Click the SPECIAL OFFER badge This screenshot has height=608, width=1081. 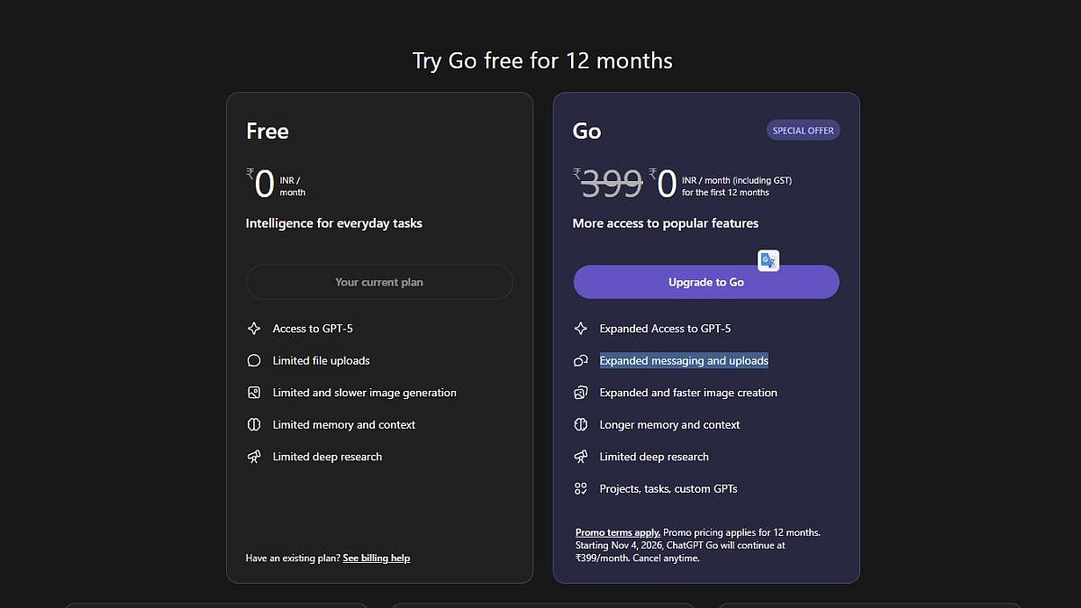(x=803, y=129)
